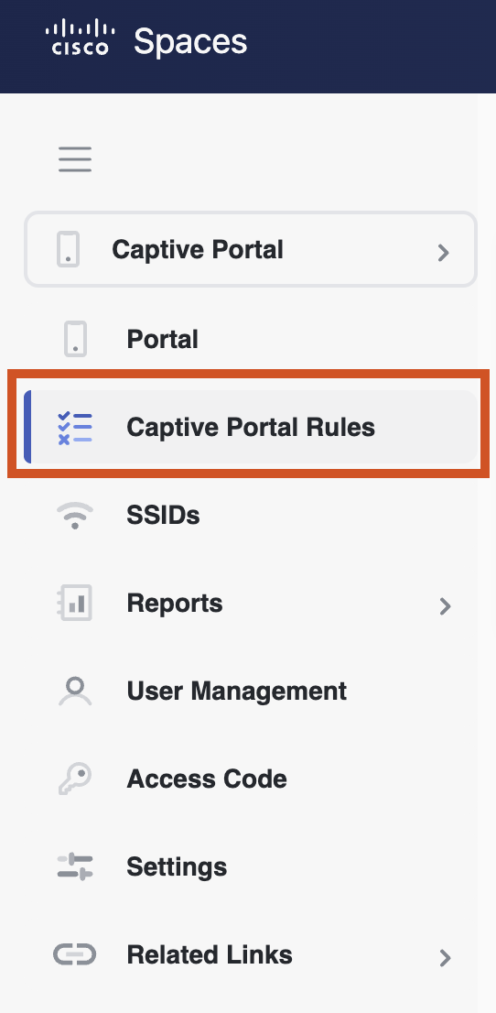The height and width of the screenshot is (1013, 496).
Task: Click the User Management person icon
Action: [x=75, y=691]
